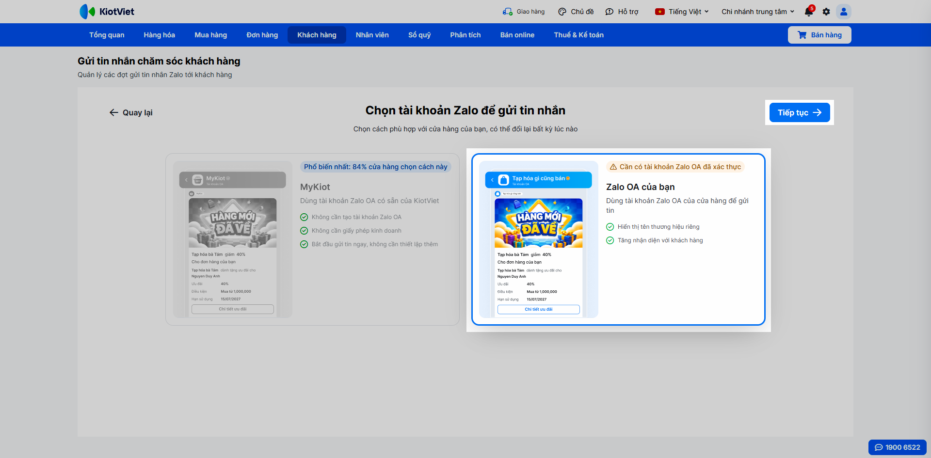
Task: Open the user account avatar icon
Action: [x=844, y=12]
